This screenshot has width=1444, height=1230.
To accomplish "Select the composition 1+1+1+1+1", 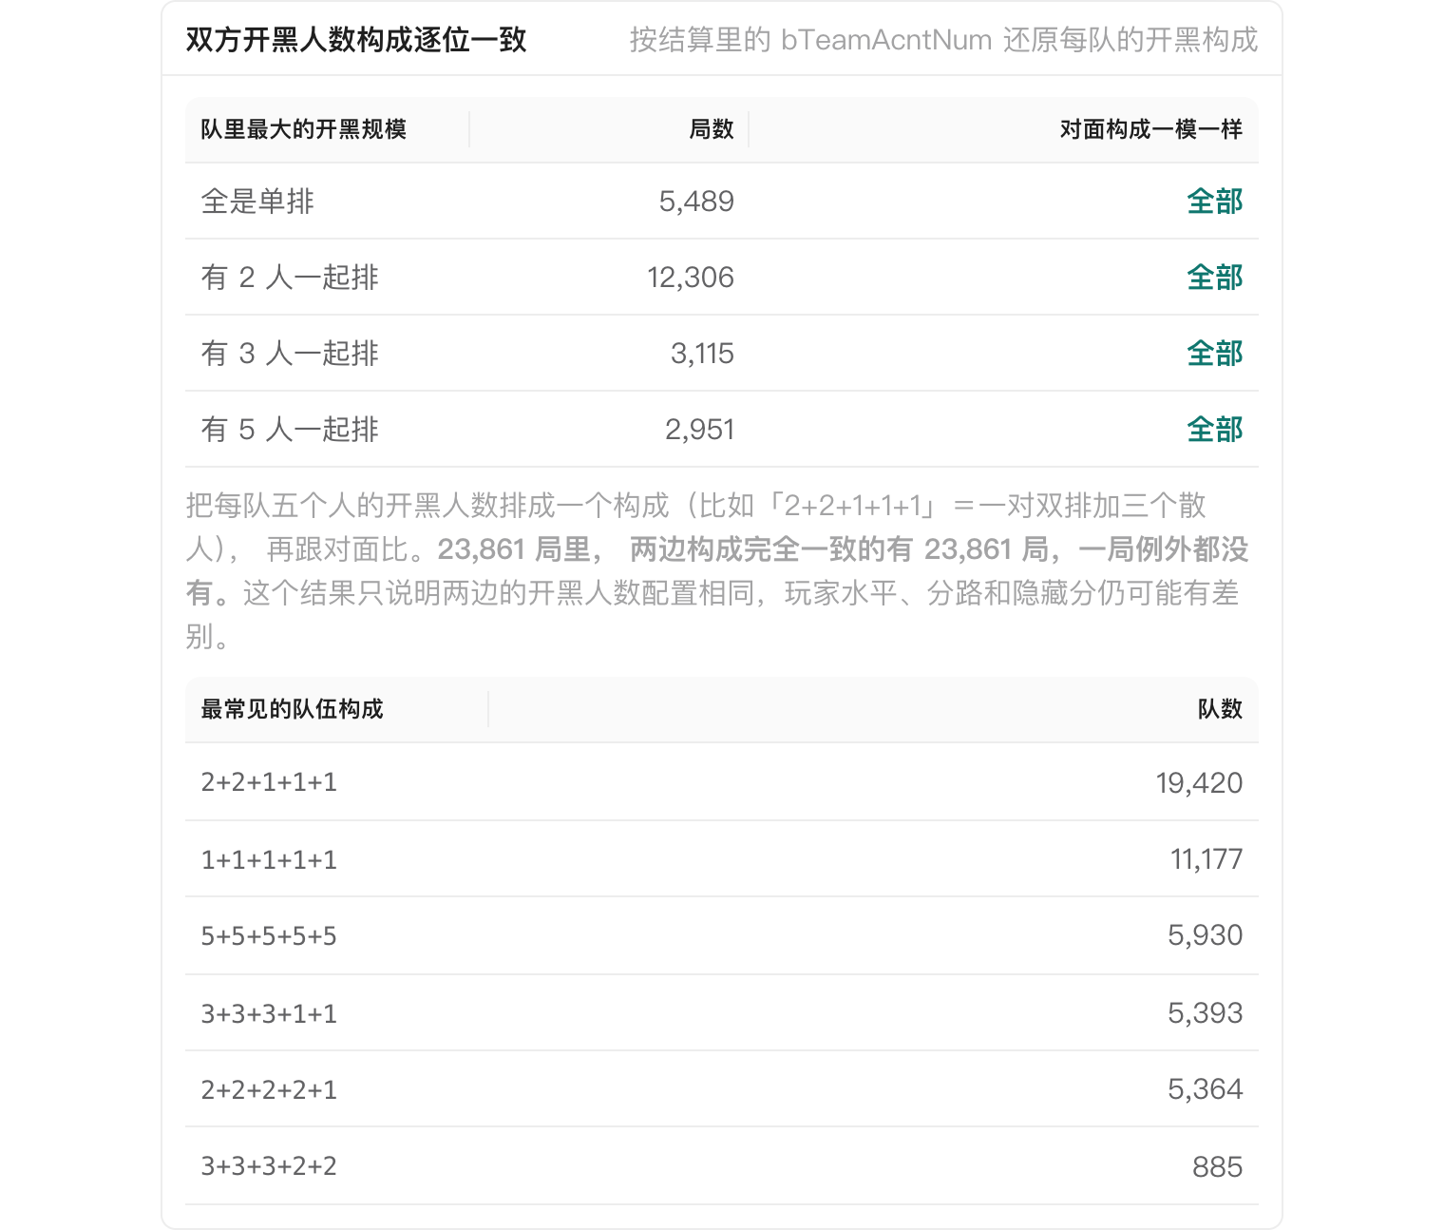I will 269,859.
